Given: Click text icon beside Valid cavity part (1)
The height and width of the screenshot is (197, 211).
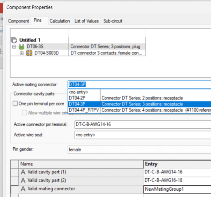Looking at the screenshot, I should click(x=24, y=172).
